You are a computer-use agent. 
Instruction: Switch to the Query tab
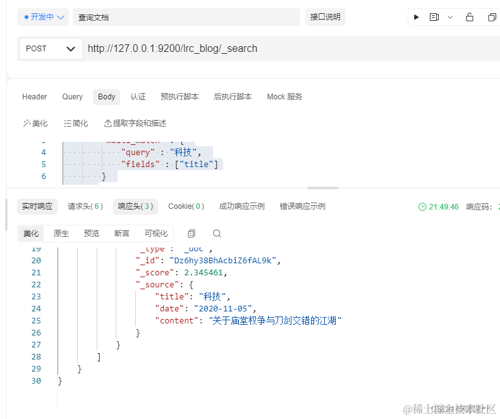coord(73,97)
